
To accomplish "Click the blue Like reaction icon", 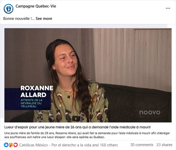I will pyautogui.click(x=6, y=145).
